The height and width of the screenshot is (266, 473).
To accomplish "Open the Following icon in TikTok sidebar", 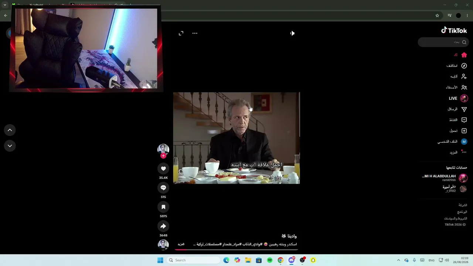I will coord(464,76).
